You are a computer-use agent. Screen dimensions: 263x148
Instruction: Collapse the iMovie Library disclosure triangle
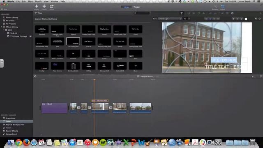(2, 27)
